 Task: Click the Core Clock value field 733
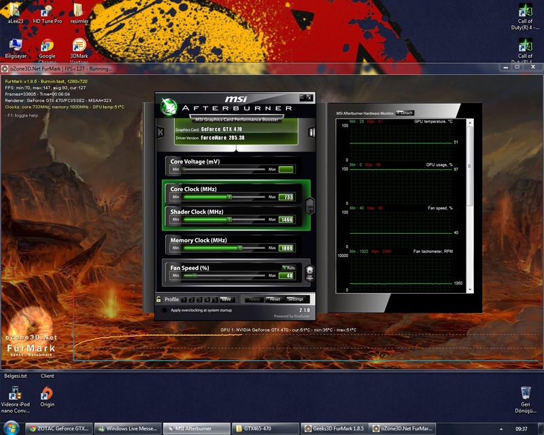(286, 197)
